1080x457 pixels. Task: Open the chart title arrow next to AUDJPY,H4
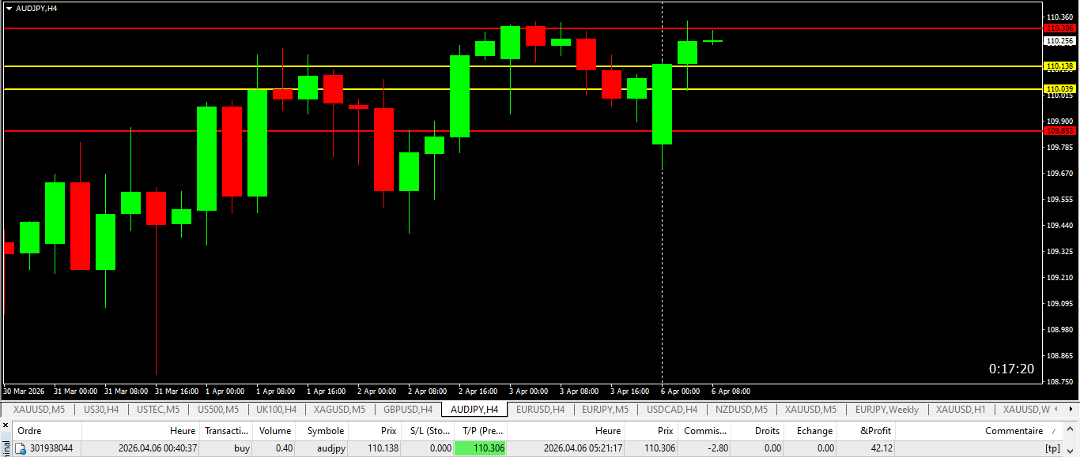click(x=9, y=8)
